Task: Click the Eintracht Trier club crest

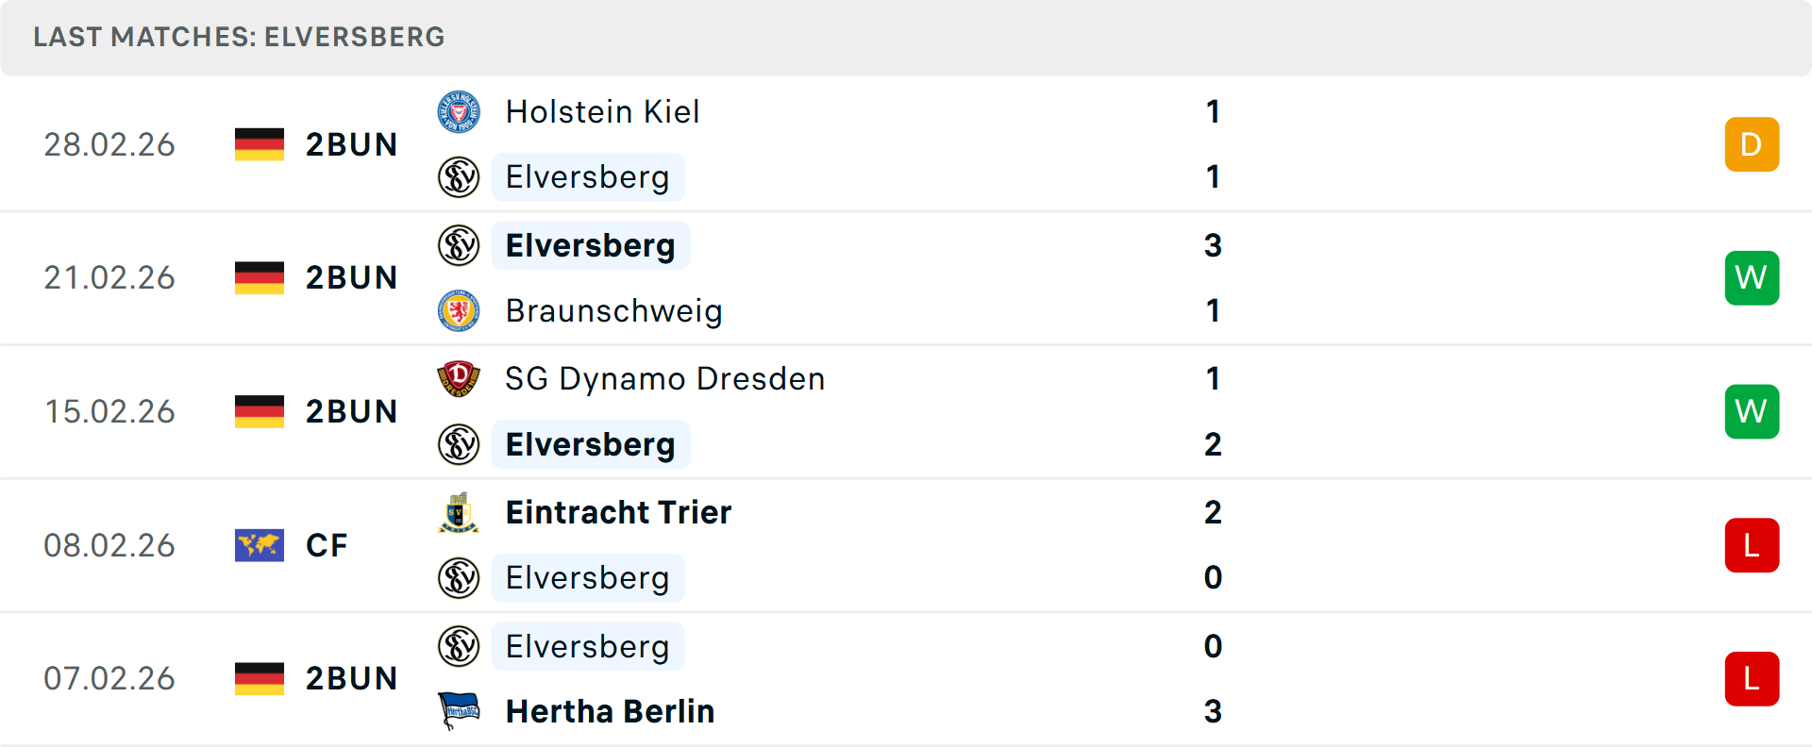Action: pos(459,513)
